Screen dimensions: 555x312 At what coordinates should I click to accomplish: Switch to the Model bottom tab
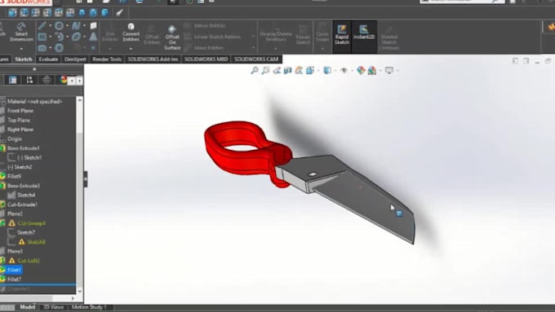[27, 307]
